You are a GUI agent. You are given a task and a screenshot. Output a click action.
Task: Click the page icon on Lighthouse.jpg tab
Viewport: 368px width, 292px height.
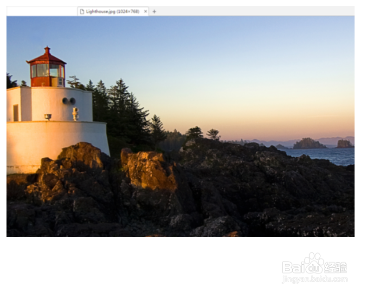coord(82,11)
